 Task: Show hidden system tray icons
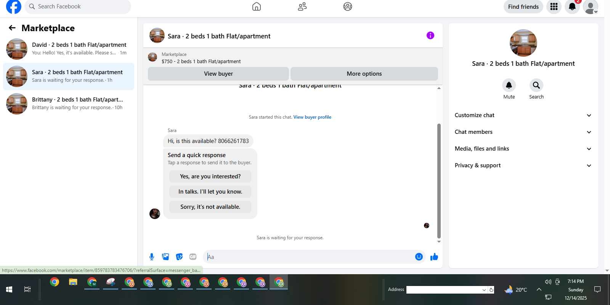[539, 289]
